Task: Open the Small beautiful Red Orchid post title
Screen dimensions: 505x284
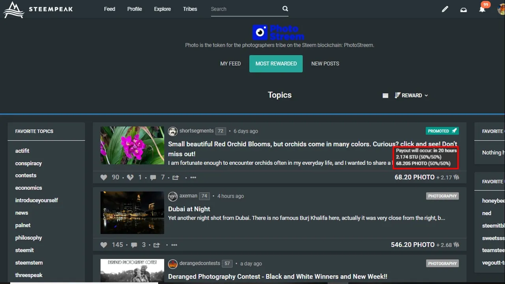Action: (x=312, y=149)
